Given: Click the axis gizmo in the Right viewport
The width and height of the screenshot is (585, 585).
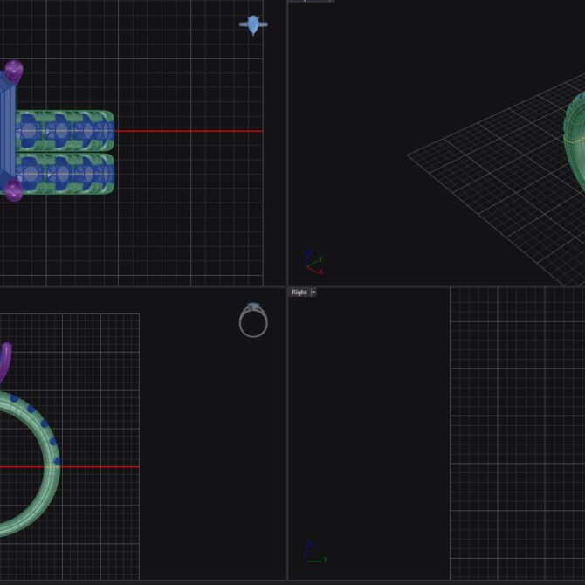Looking at the screenshot, I should point(313,554).
